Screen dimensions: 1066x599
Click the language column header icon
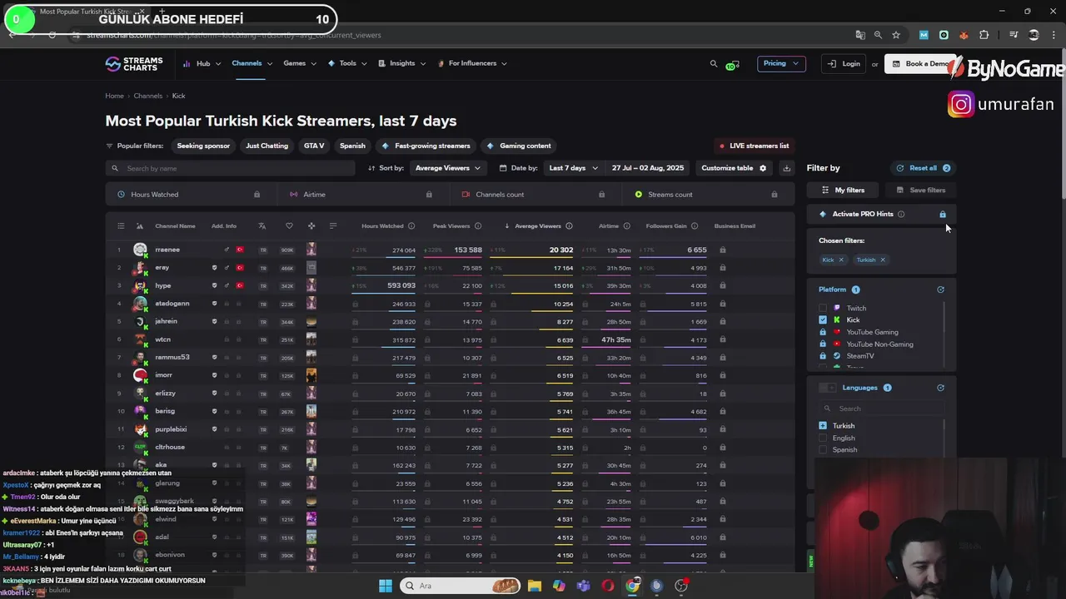pos(262,225)
